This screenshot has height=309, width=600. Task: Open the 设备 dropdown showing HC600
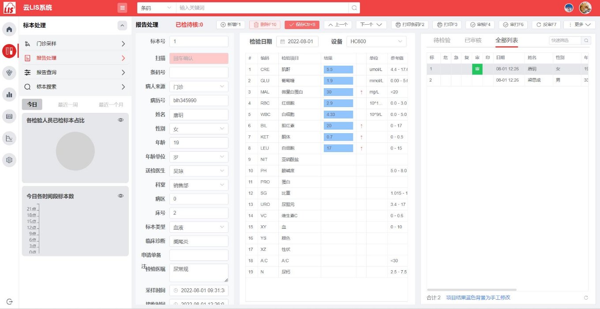pos(376,41)
